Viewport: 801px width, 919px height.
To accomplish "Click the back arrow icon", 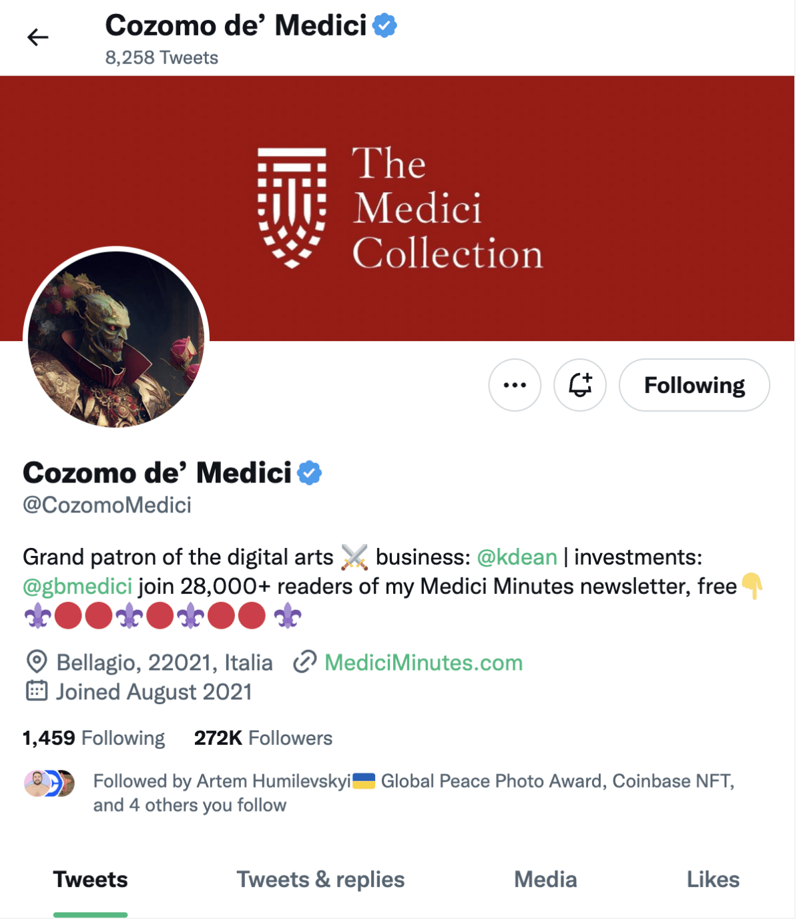I will coord(38,37).
